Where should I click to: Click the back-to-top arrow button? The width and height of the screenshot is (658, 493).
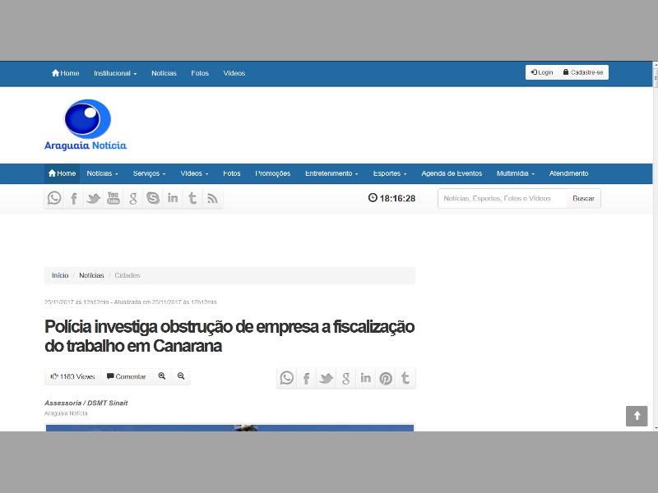coord(637,416)
